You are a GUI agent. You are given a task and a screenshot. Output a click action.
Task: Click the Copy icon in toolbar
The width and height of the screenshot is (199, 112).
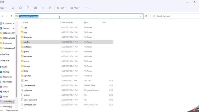[21, 8]
